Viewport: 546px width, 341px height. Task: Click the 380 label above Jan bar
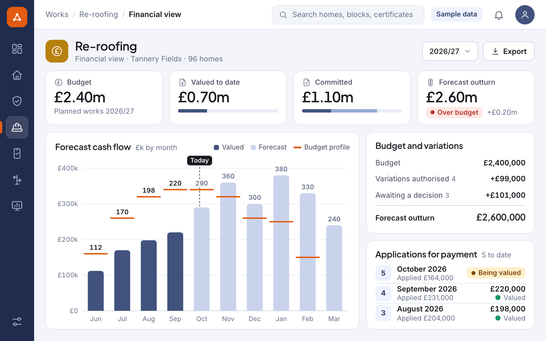(281, 169)
